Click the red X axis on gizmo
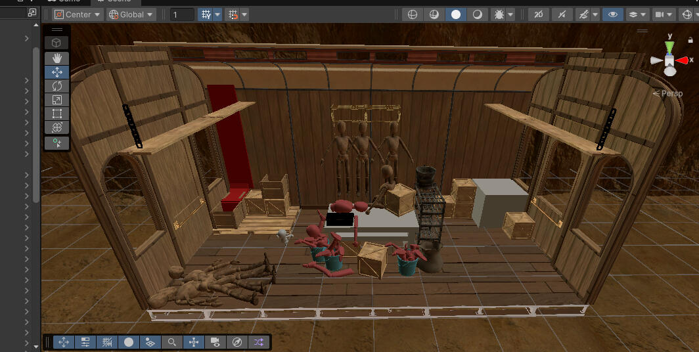The width and height of the screenshot is (699, 352). 683,60
